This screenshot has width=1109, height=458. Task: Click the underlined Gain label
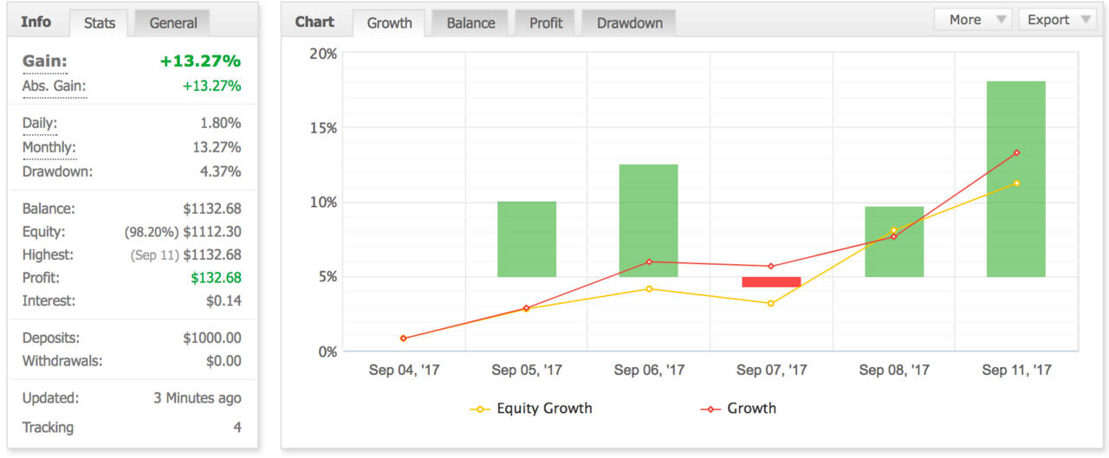tap(44, 61)
